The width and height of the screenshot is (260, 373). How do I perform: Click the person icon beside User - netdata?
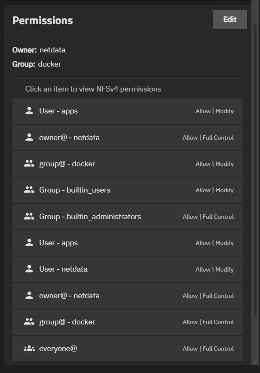[x=29, y=269]
